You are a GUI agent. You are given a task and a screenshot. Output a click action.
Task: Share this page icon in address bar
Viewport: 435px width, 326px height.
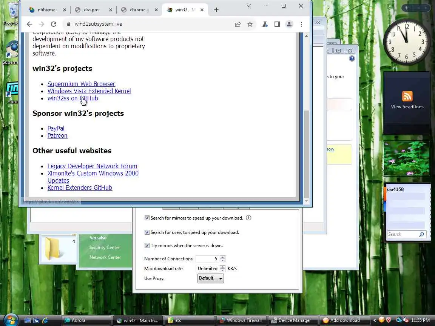238,25
